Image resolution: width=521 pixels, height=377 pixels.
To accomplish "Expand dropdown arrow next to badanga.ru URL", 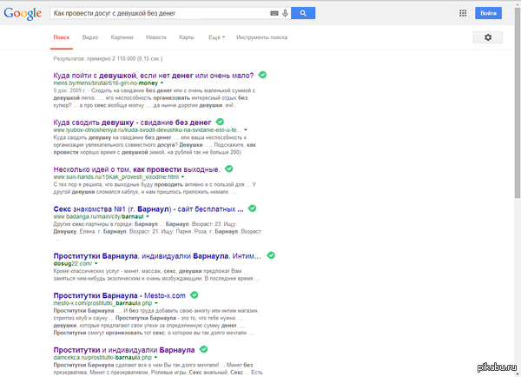I will click(148, 217).
